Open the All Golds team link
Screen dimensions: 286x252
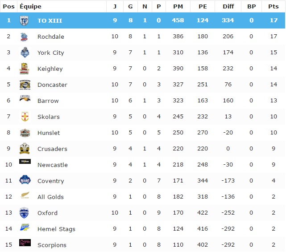coord(50,197)
